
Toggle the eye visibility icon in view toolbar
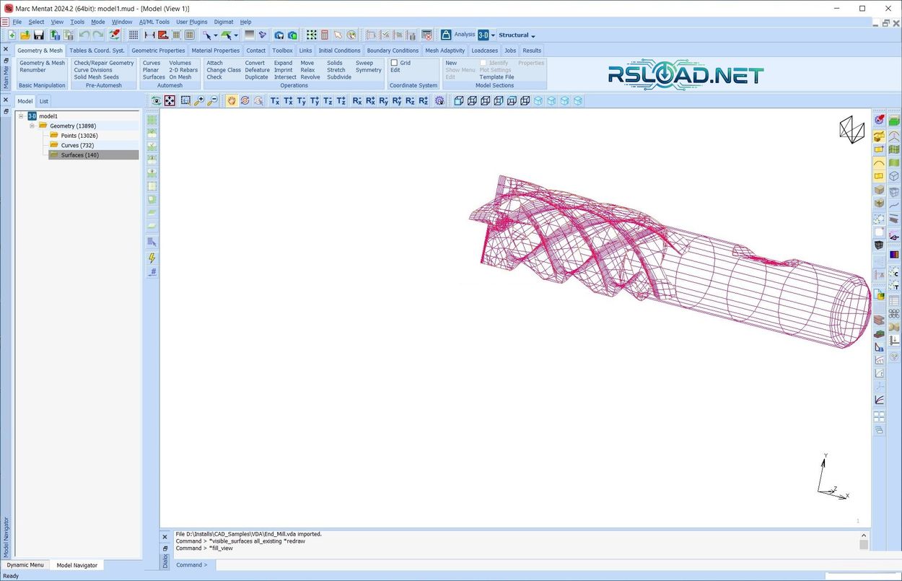(x=156, y=101)
